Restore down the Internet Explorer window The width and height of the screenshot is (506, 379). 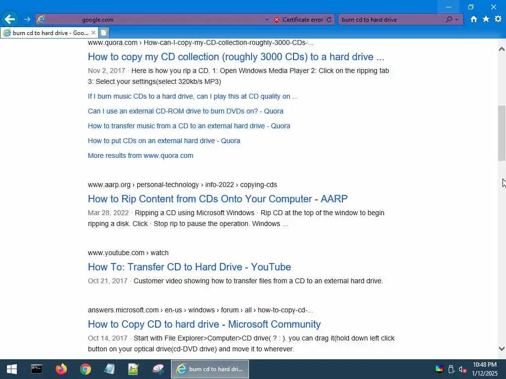pos(471,7)
